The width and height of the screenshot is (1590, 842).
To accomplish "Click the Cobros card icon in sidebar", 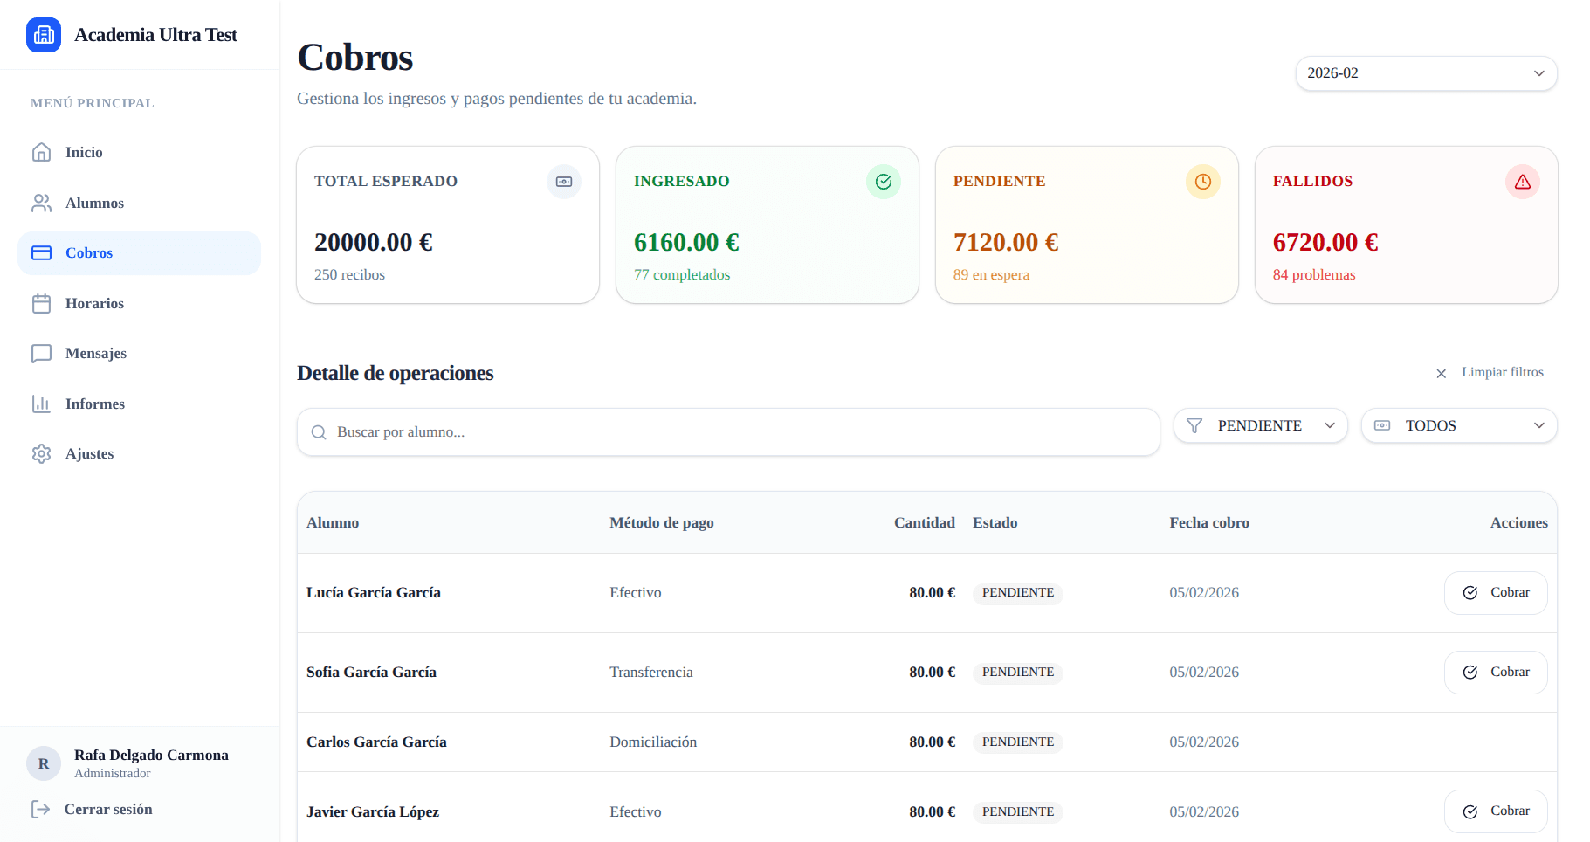I will click(x=41, y=252).
